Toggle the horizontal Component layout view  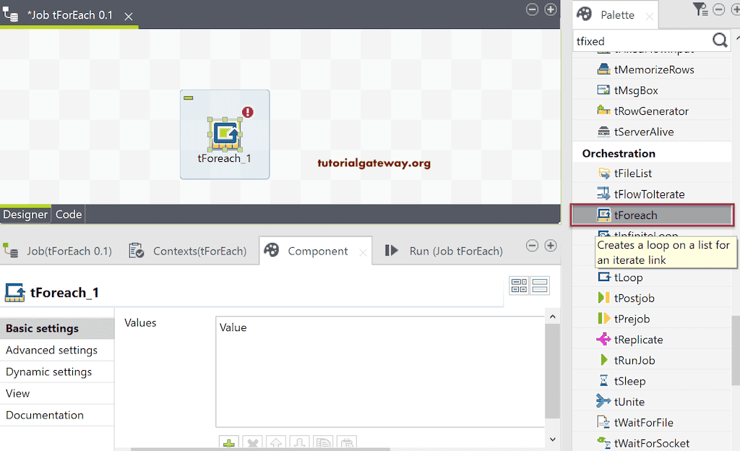(519, 286)
